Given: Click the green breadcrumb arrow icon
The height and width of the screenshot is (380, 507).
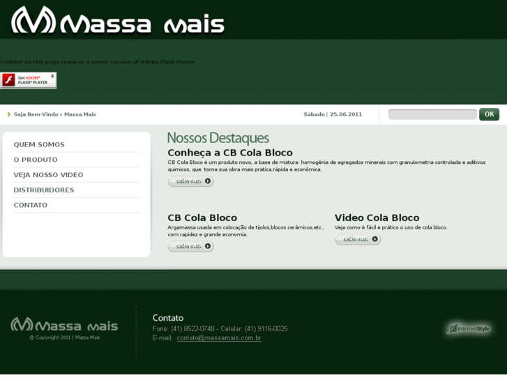Looking at the screenshot, I should tap(9, 114).
